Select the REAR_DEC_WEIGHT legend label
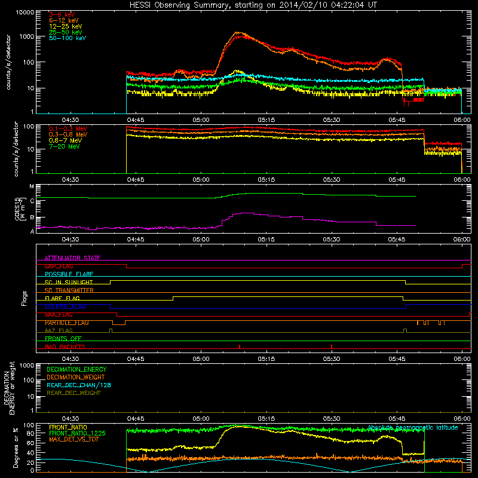This screenshot has width=478, height=478. (x=73, y=393)
